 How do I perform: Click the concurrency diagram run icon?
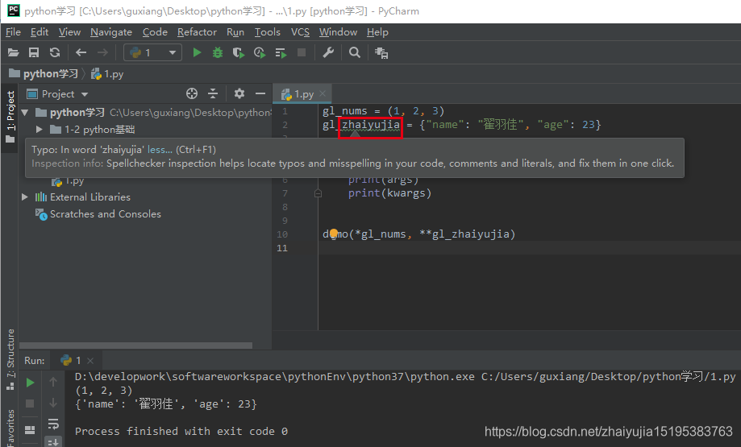(281, 53)
